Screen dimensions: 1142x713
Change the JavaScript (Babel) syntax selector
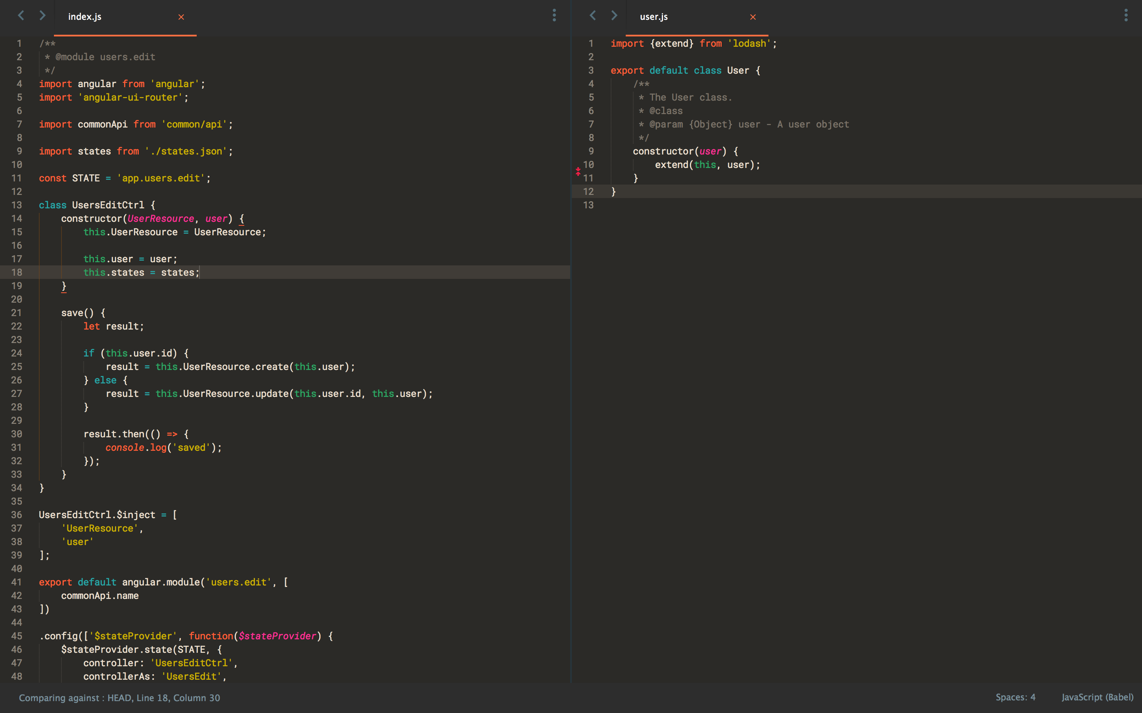[1098, 698]
